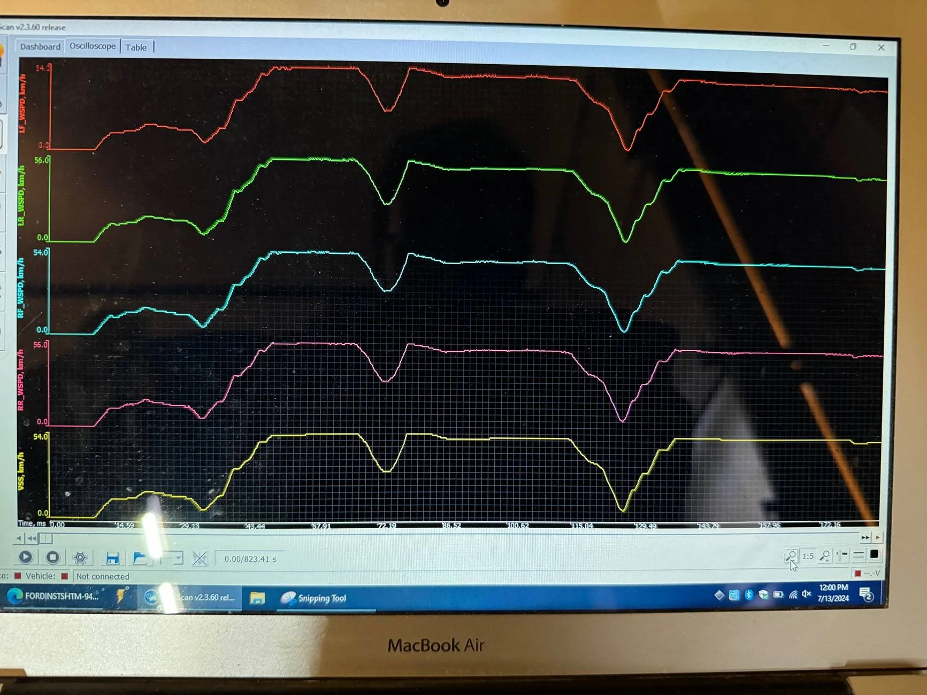Viewport: 927px width, 695px height.
Task: Click the 0.00/823.41 s time readout
Action: tap(250, 559)
